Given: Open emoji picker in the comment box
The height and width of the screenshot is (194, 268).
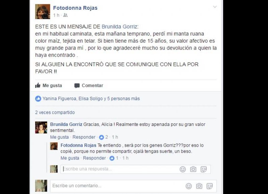Looking at the screenshot, I should click(x=189, y=186).
